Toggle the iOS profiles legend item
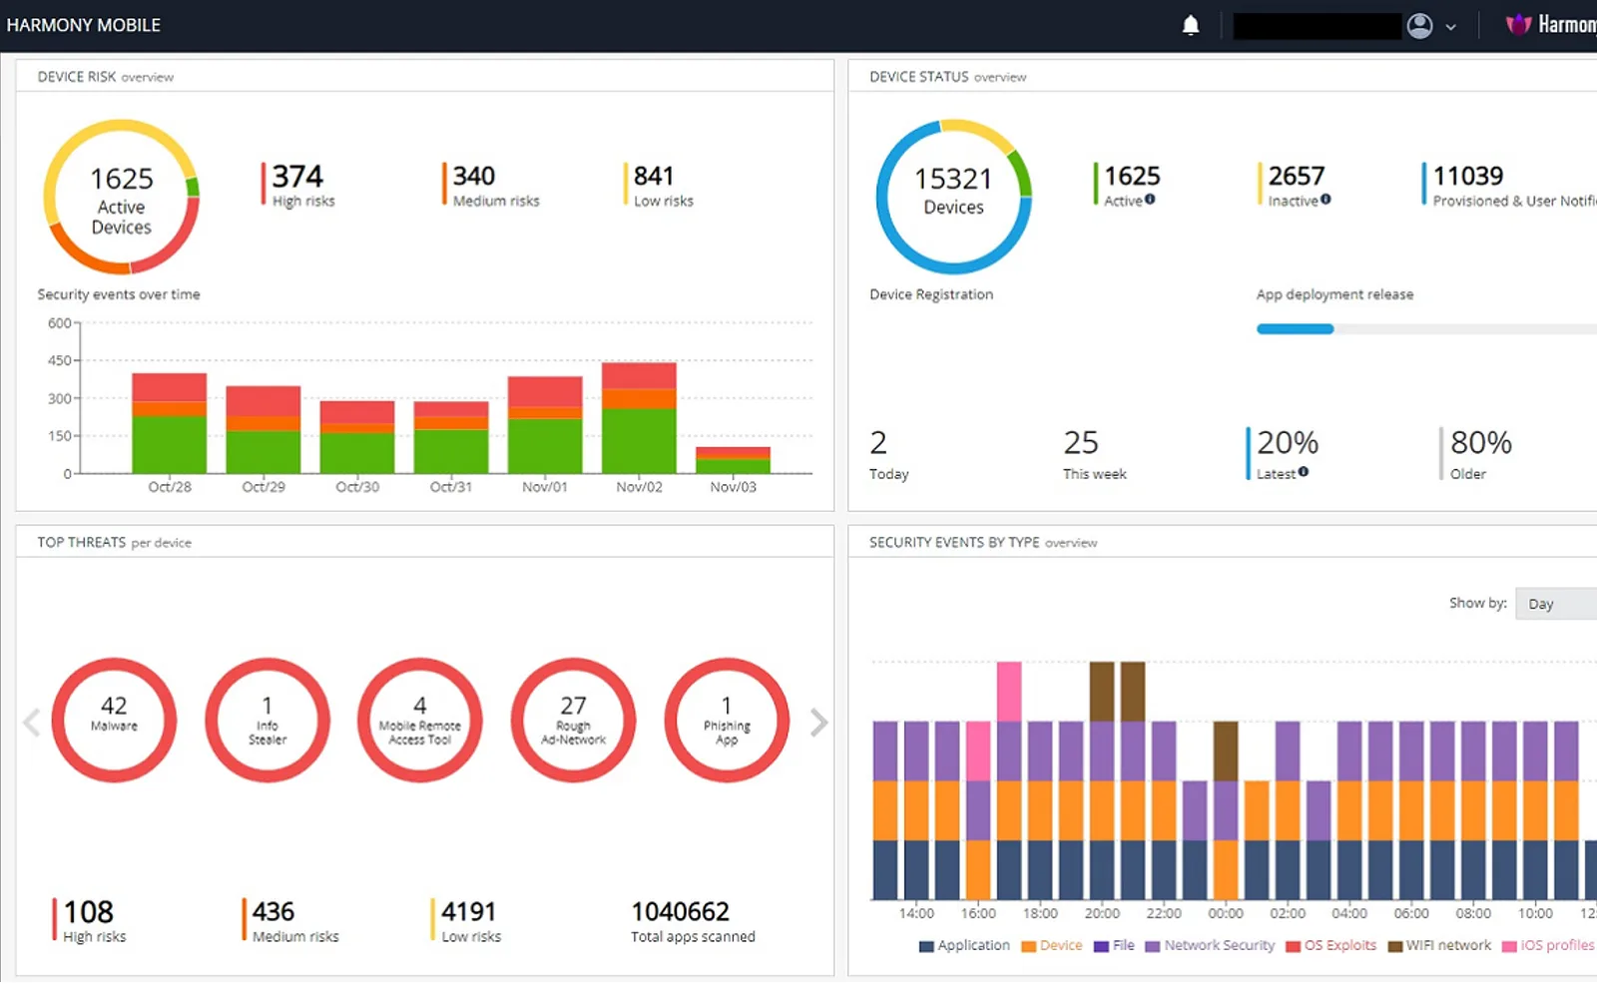1597x998 pixels. click(x=1548, y=945)
